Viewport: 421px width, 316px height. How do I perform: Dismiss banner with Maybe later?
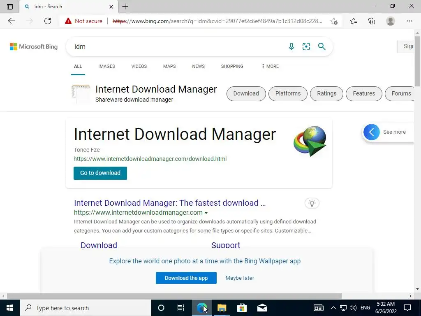pyautogui.click(x=240, y=278)
